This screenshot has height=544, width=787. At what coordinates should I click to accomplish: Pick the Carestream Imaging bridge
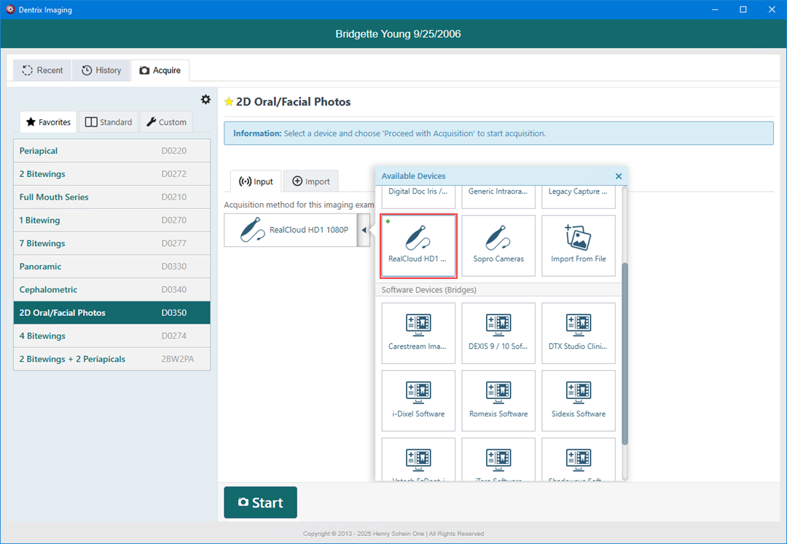pos(418,334)
